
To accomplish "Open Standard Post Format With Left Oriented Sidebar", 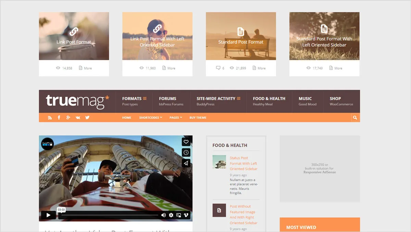I will (324, 42).
